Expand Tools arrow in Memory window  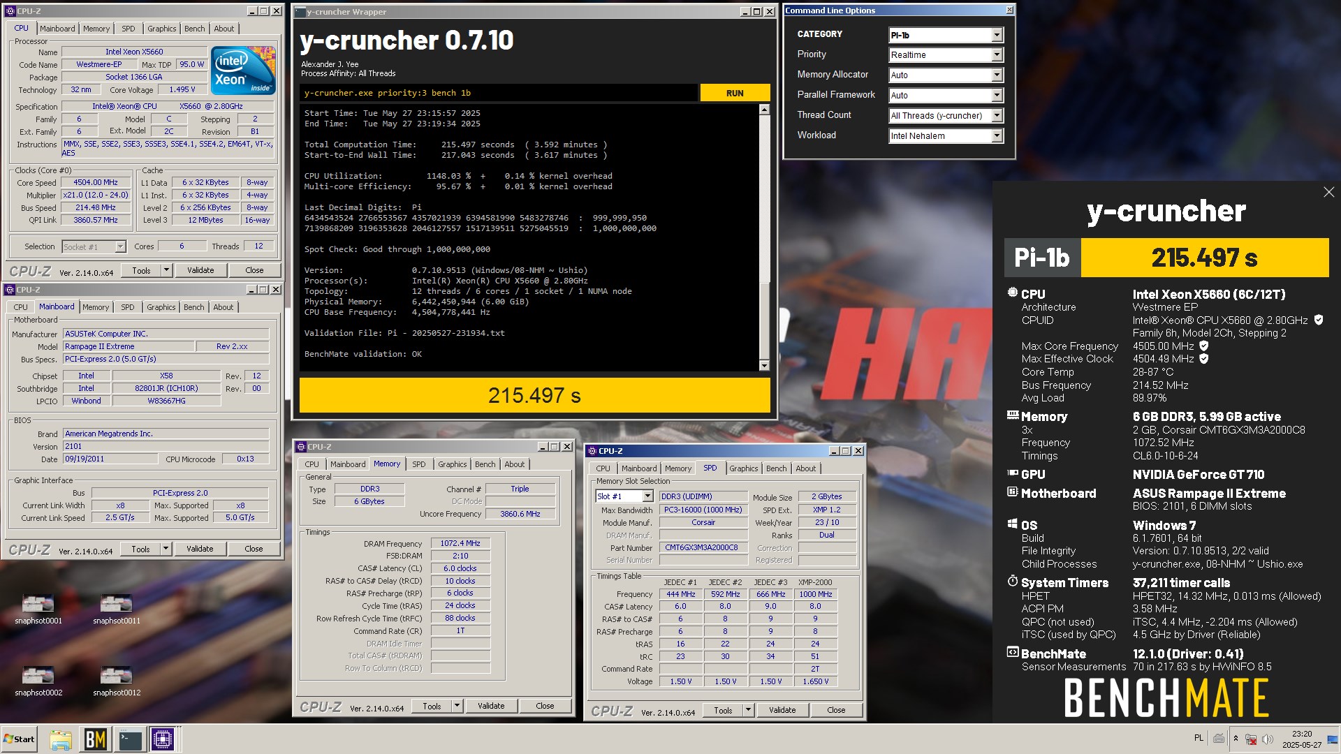pos(457,706)
